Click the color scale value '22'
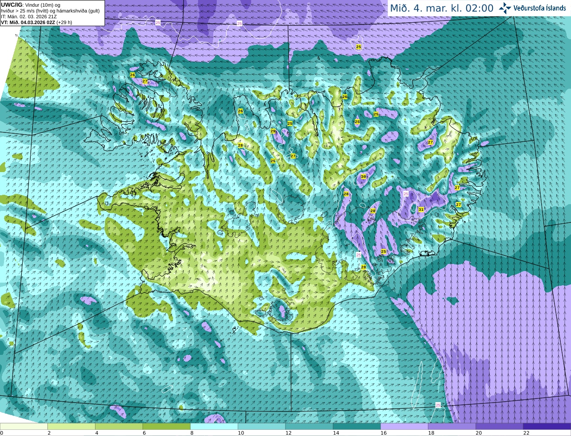571x436 pixels. [526, 433]
